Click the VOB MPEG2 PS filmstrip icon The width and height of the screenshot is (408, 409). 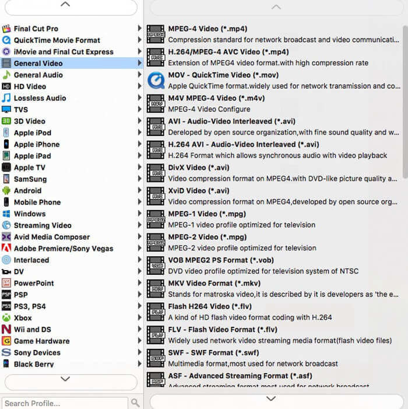click(x=156, y=265)
